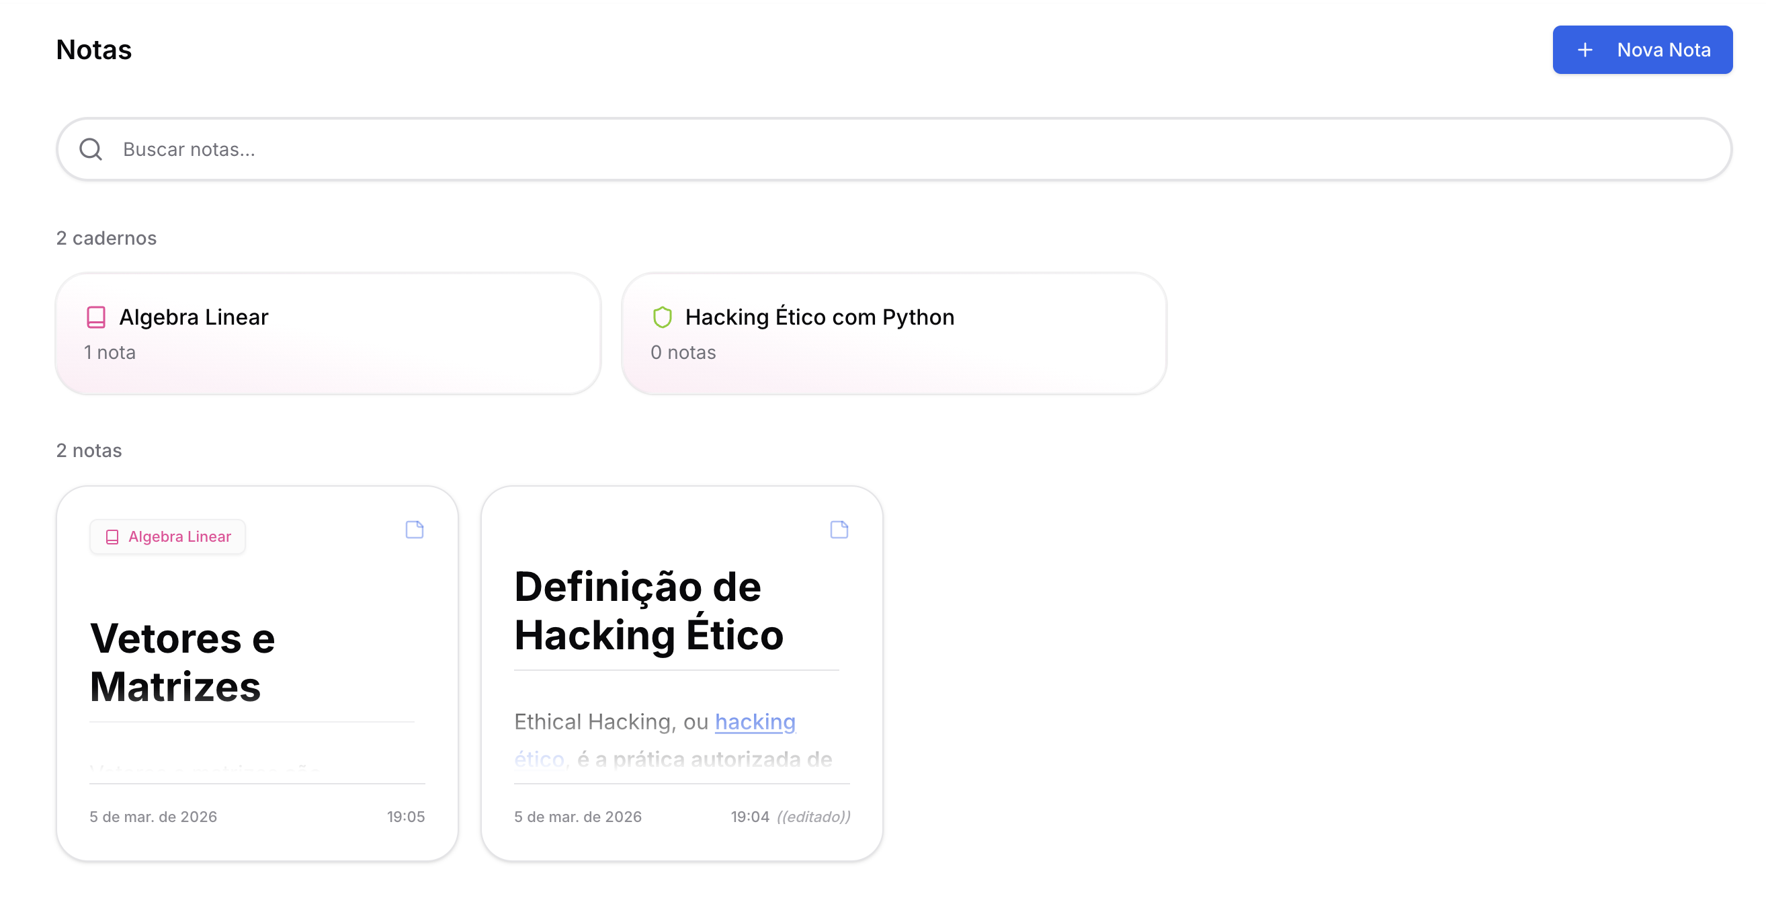Click the (editado) label on the hacking note
Viewport: 1766px width, 898px height.
tap(814, 817)
